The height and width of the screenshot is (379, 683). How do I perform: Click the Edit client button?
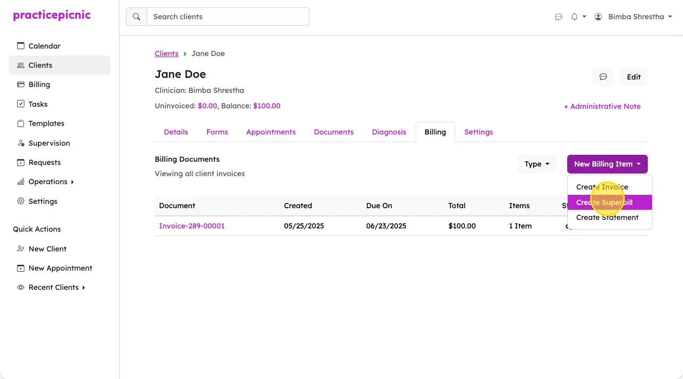click(x=634, y=77)
